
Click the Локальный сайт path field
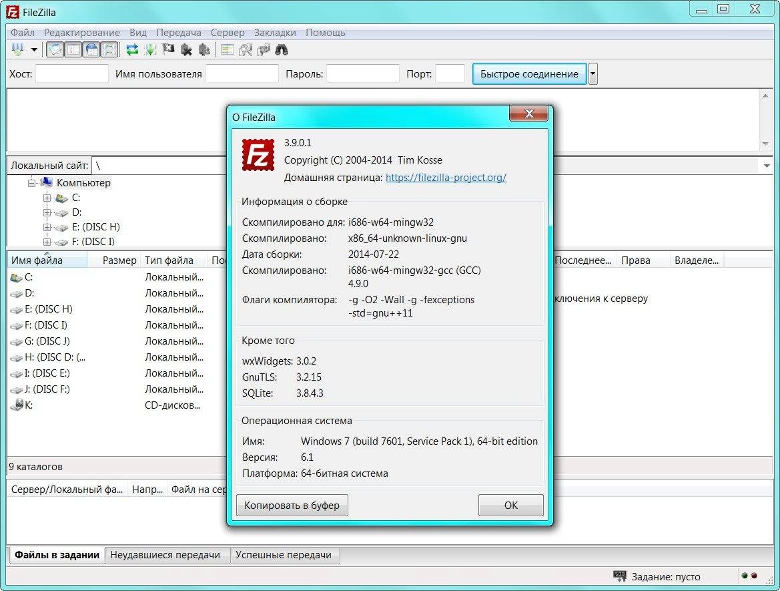159,166
